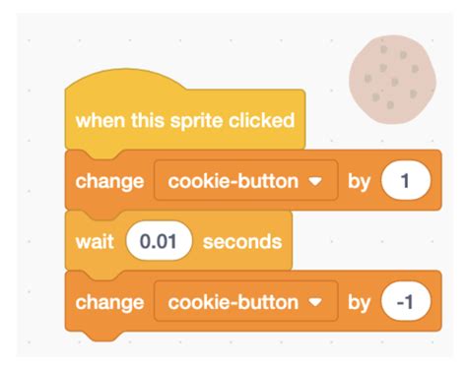467x369 pixels.
Task: Click the 0.01 seconds input field
Action: [159, 241]
